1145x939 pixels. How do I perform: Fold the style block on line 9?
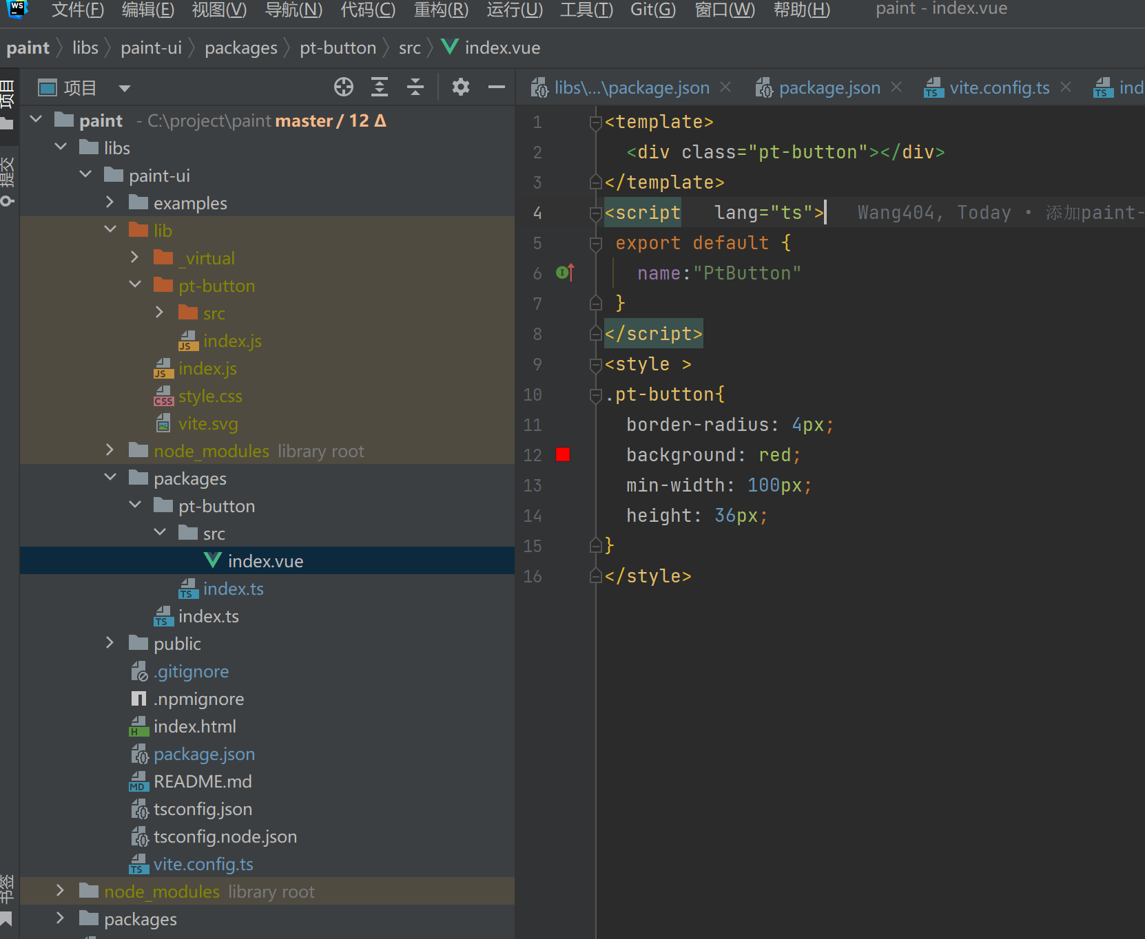point(596,365)
